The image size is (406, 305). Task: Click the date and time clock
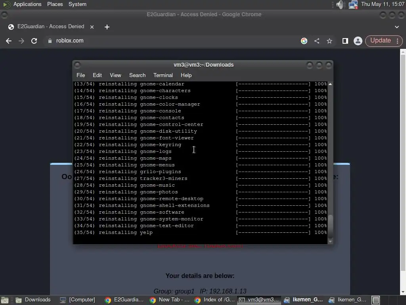pos(383,4)
